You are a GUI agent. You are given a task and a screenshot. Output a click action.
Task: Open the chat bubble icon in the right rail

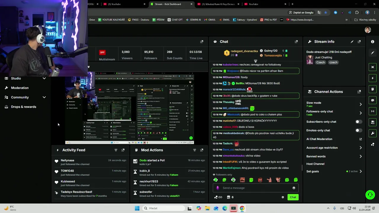372,100
